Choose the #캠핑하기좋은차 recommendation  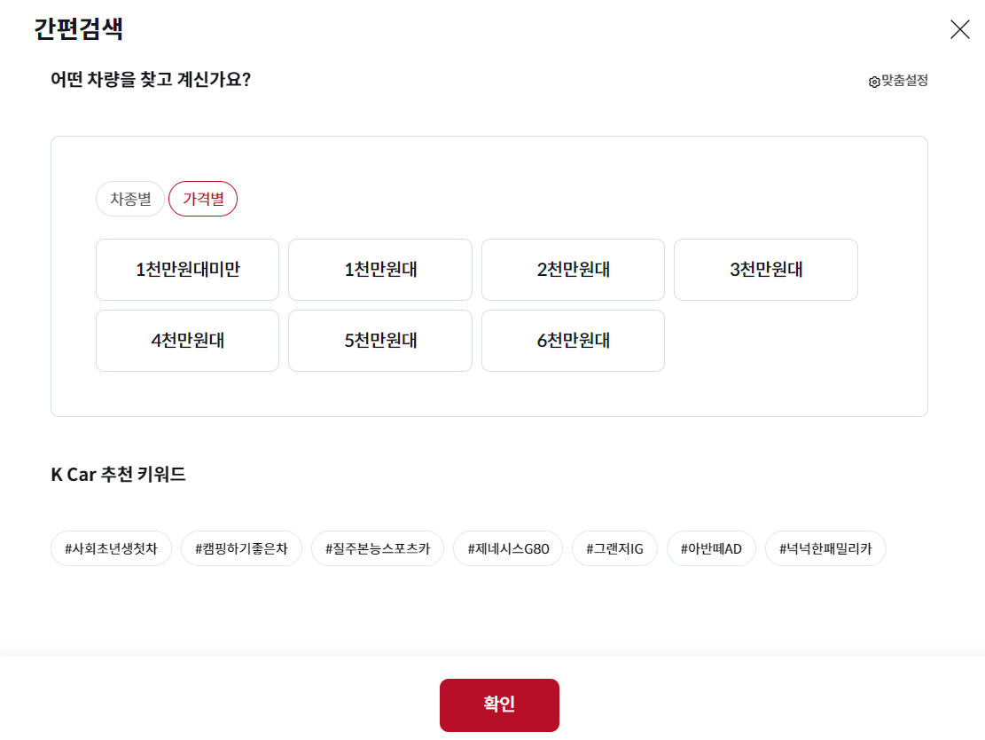click(241, 548)
